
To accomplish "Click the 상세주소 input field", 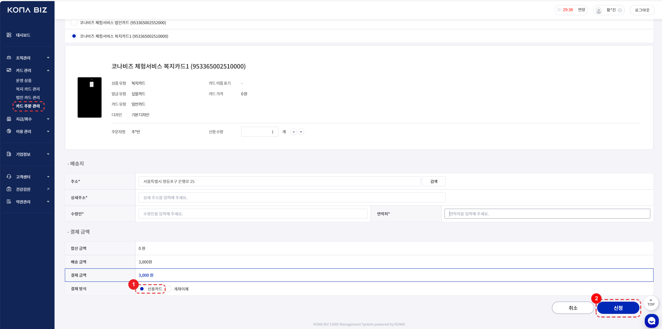I will 292,198.
